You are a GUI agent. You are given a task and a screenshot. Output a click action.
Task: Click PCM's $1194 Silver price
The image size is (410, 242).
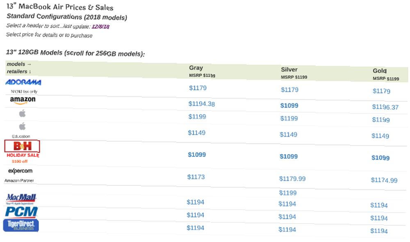[287, 217]
